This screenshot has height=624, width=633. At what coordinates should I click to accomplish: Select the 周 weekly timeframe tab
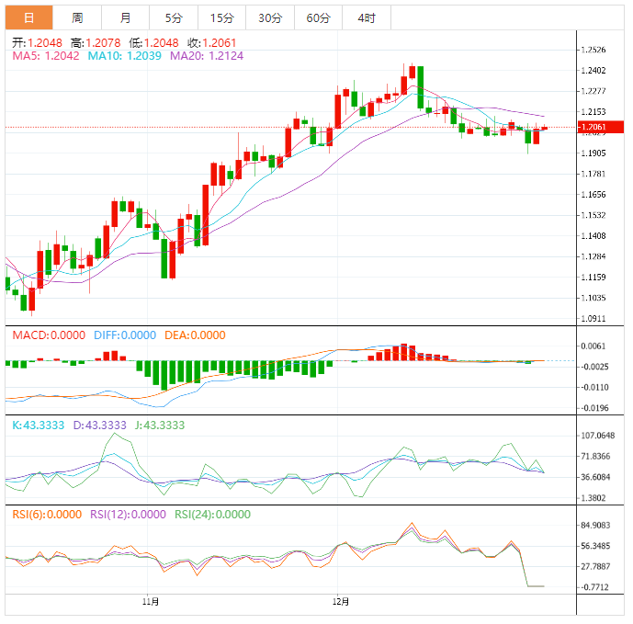coord(77,17)
